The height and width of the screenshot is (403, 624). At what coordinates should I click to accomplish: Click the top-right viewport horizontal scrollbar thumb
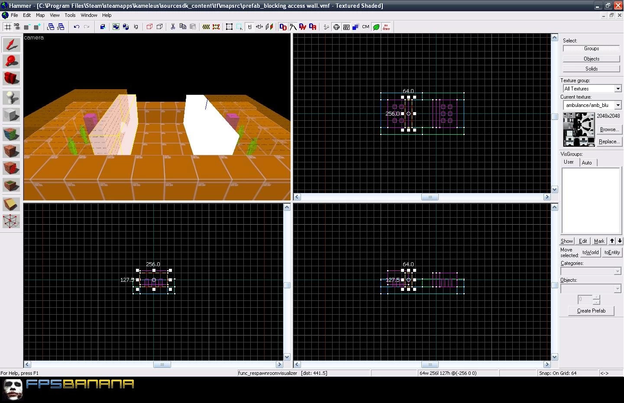(430, 197)
